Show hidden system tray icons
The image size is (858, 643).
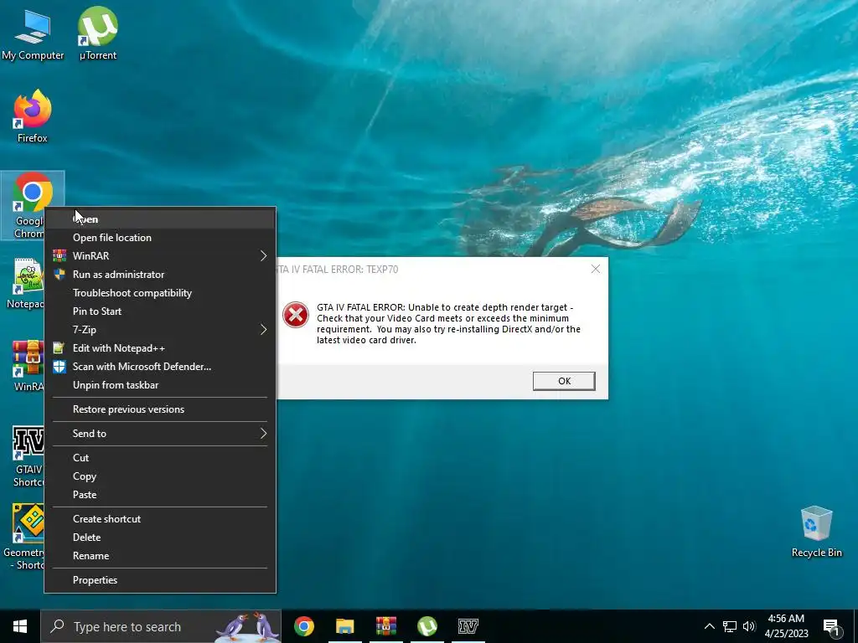tap(709, 626)
